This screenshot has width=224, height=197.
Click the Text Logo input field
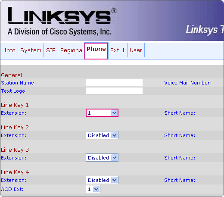[x=114, y=91]
